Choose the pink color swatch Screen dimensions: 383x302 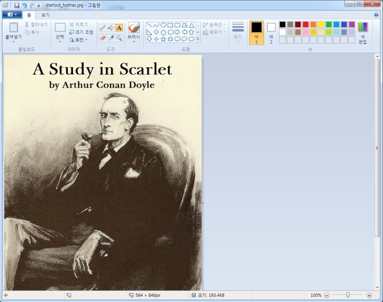306,32
